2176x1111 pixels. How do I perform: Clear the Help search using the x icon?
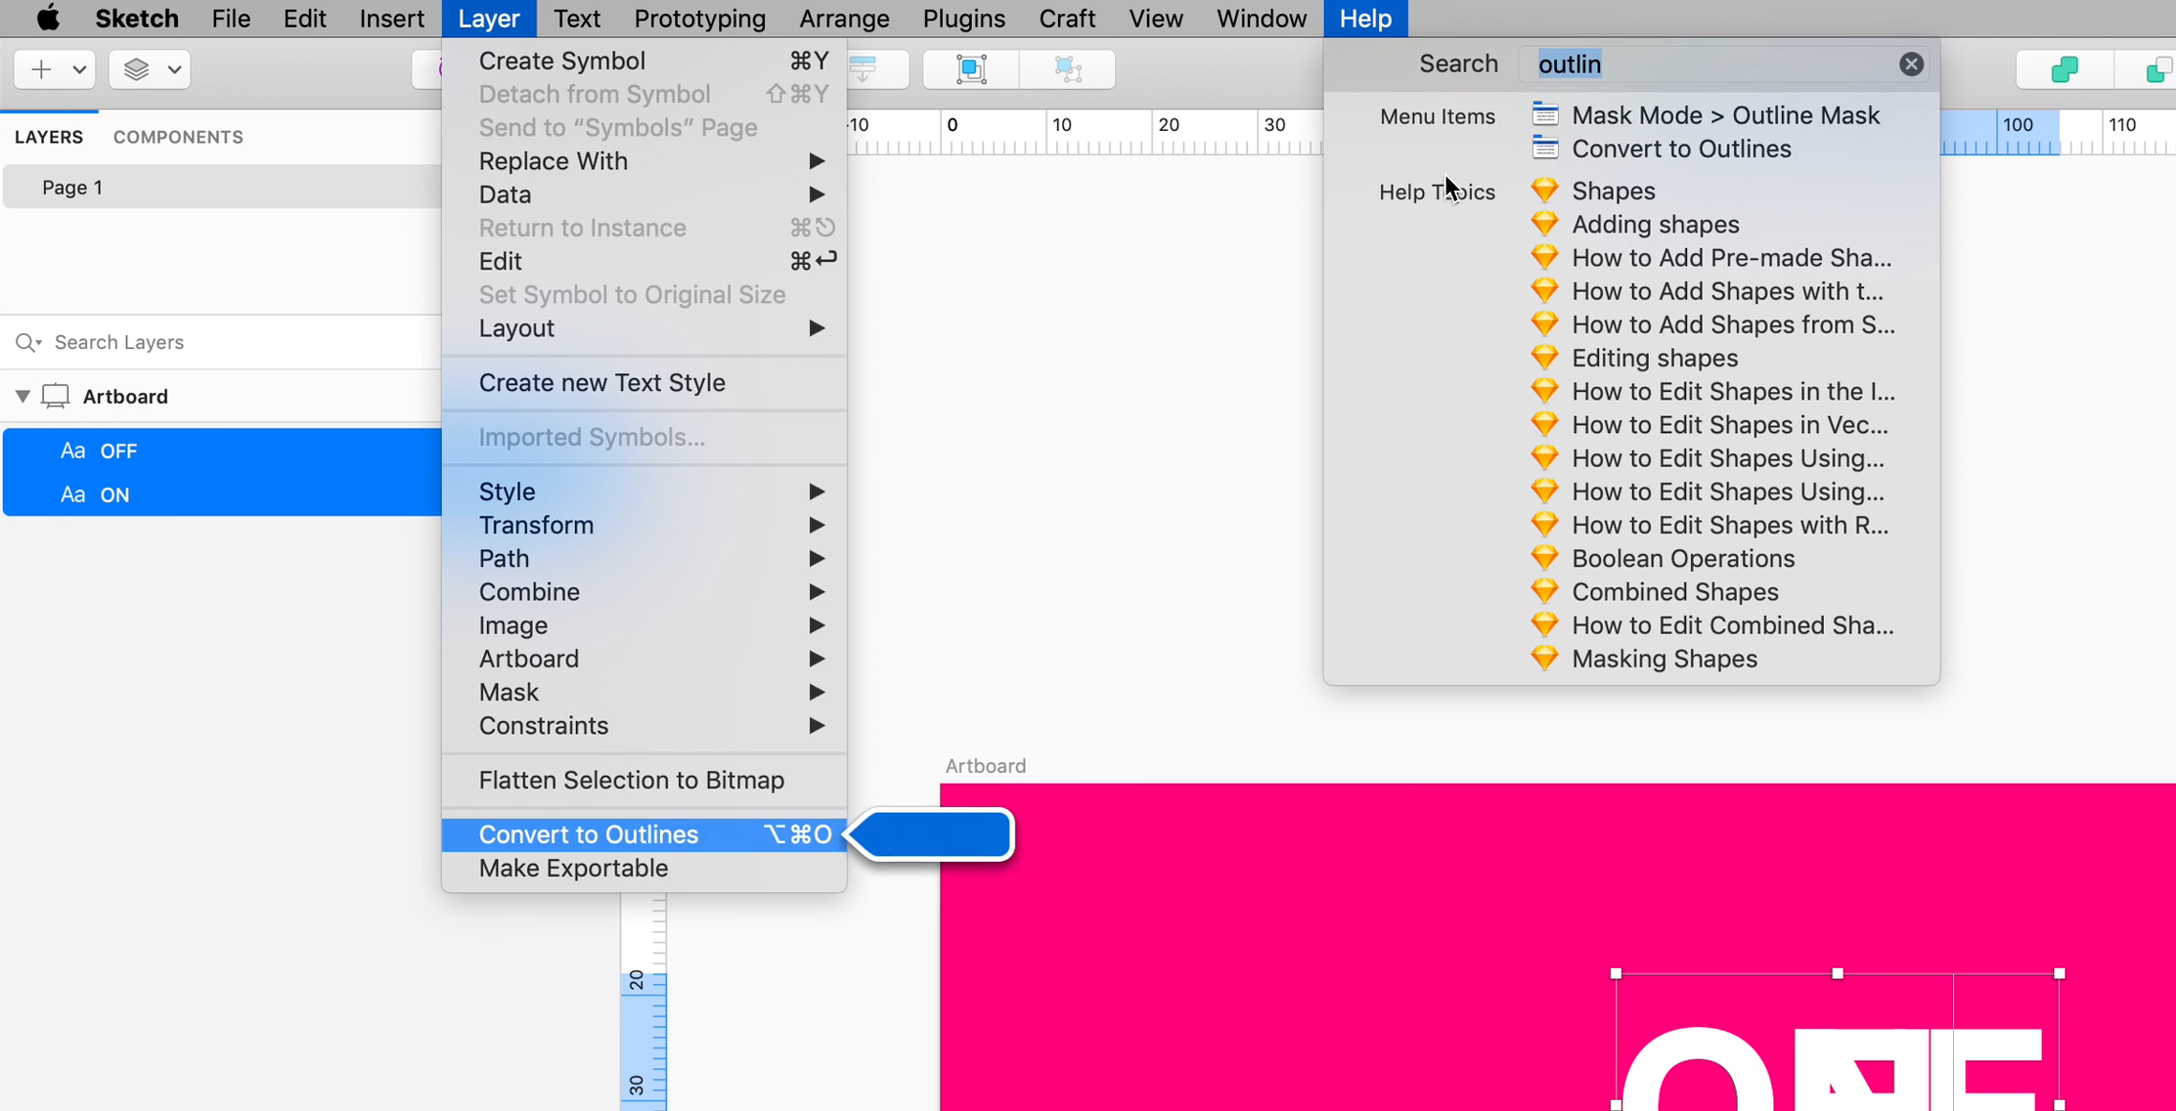[x=1912, y=64]
